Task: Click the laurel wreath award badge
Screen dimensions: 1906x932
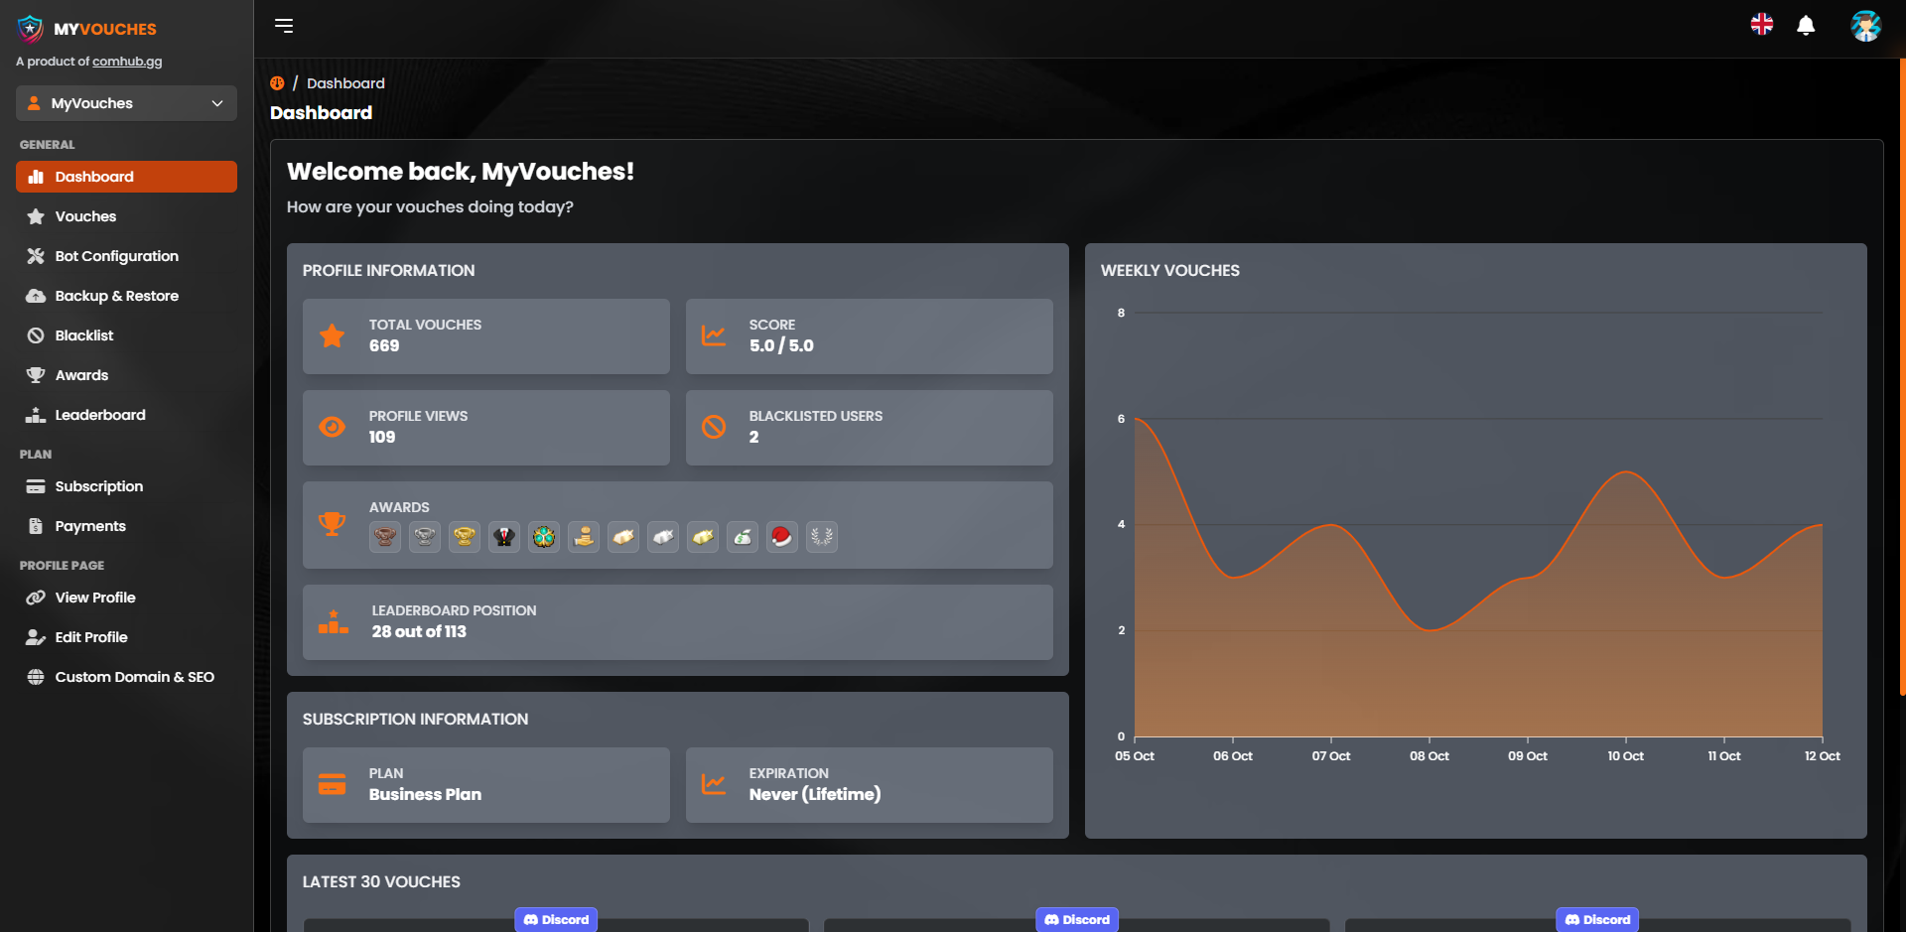Action: (x=822, y=537)
